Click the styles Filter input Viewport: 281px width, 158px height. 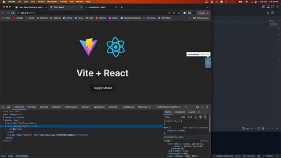171,117
